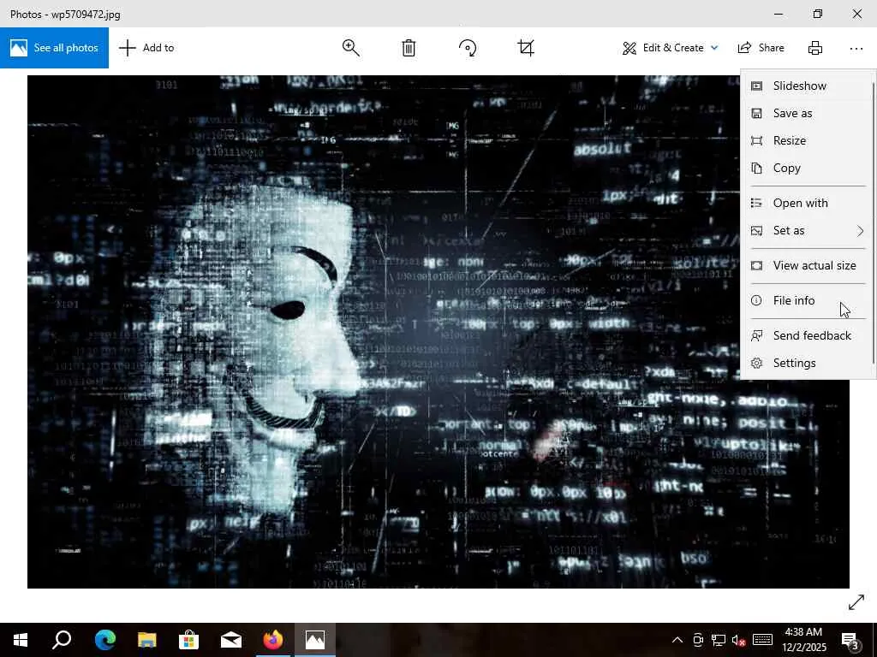Rotate the photo using rotate icon

(x=468, y=48)
